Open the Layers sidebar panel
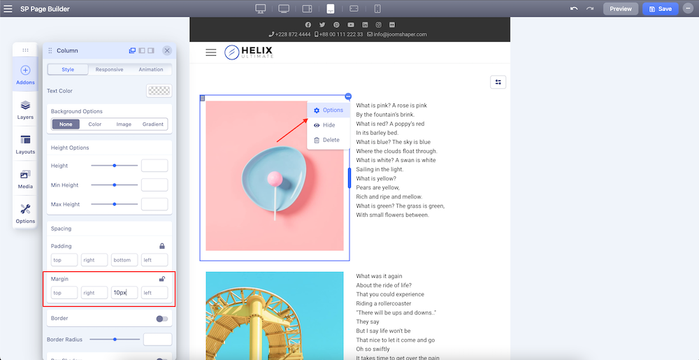Image resolution: width=699 pixels, height=360 pixels. [x=25, y=110]
